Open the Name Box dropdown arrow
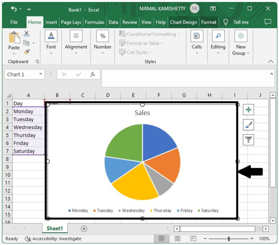 [41, 74]
